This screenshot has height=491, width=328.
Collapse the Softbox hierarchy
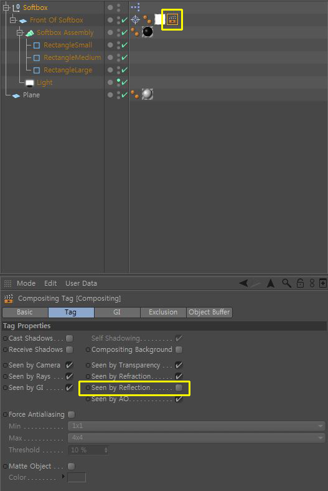pos(6,8)
